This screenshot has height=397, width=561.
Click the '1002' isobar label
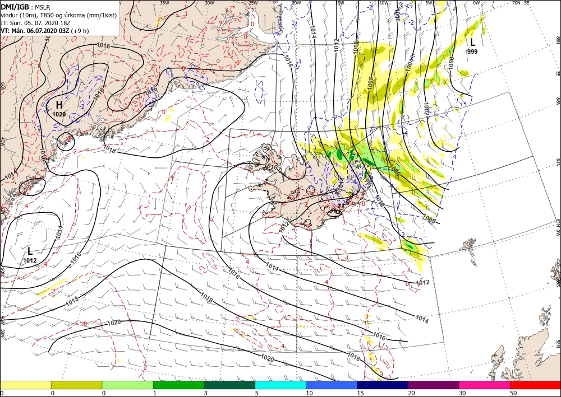pyautogui.click(x=426, y=108)
